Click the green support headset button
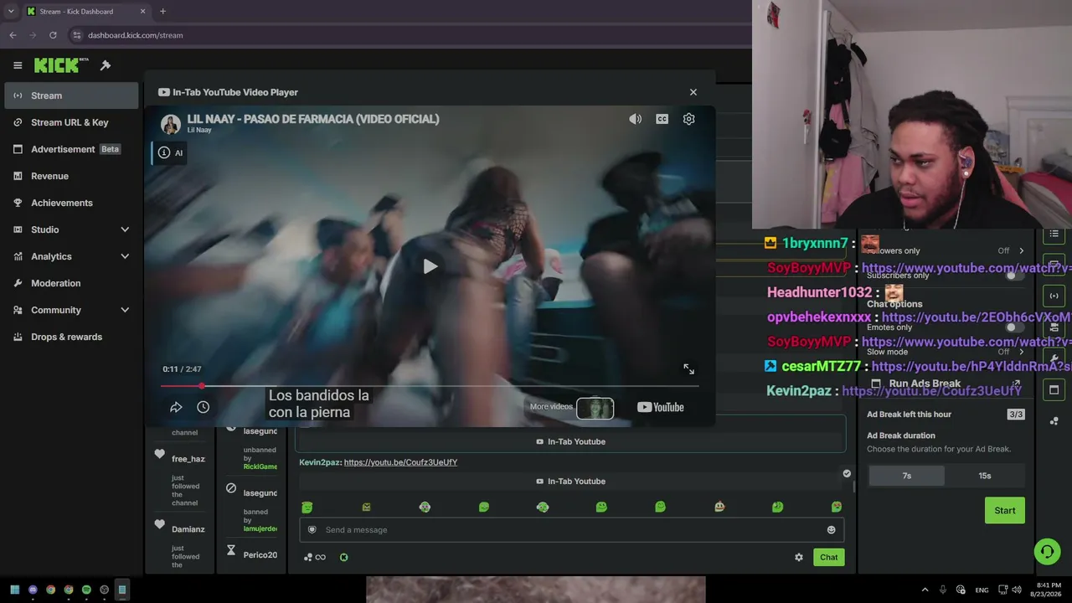The height and width of the screenshot is (603, 1072). [x=1047, y=551]
